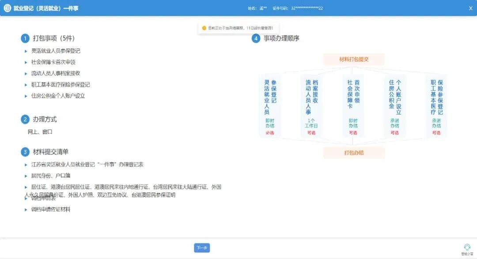Expand 居住证、港澳台居民居住证 arrow
The height and width of the screenshot is (259, 477).
pyautogui.click(x=26, y=187)
